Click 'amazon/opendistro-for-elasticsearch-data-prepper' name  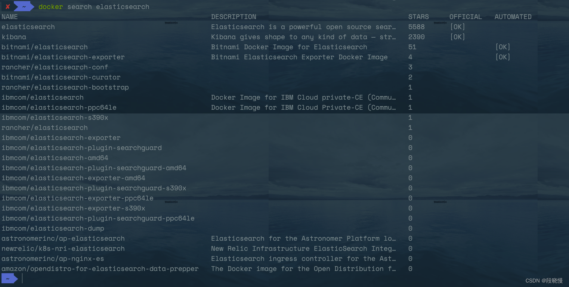tap(100, 269)
